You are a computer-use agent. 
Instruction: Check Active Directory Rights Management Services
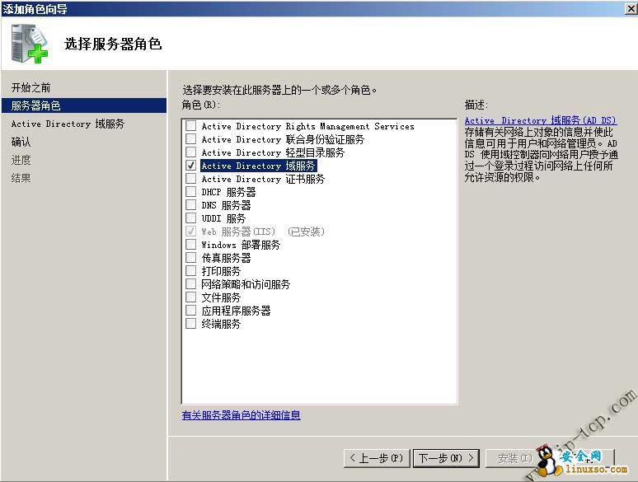coord(190,126)
